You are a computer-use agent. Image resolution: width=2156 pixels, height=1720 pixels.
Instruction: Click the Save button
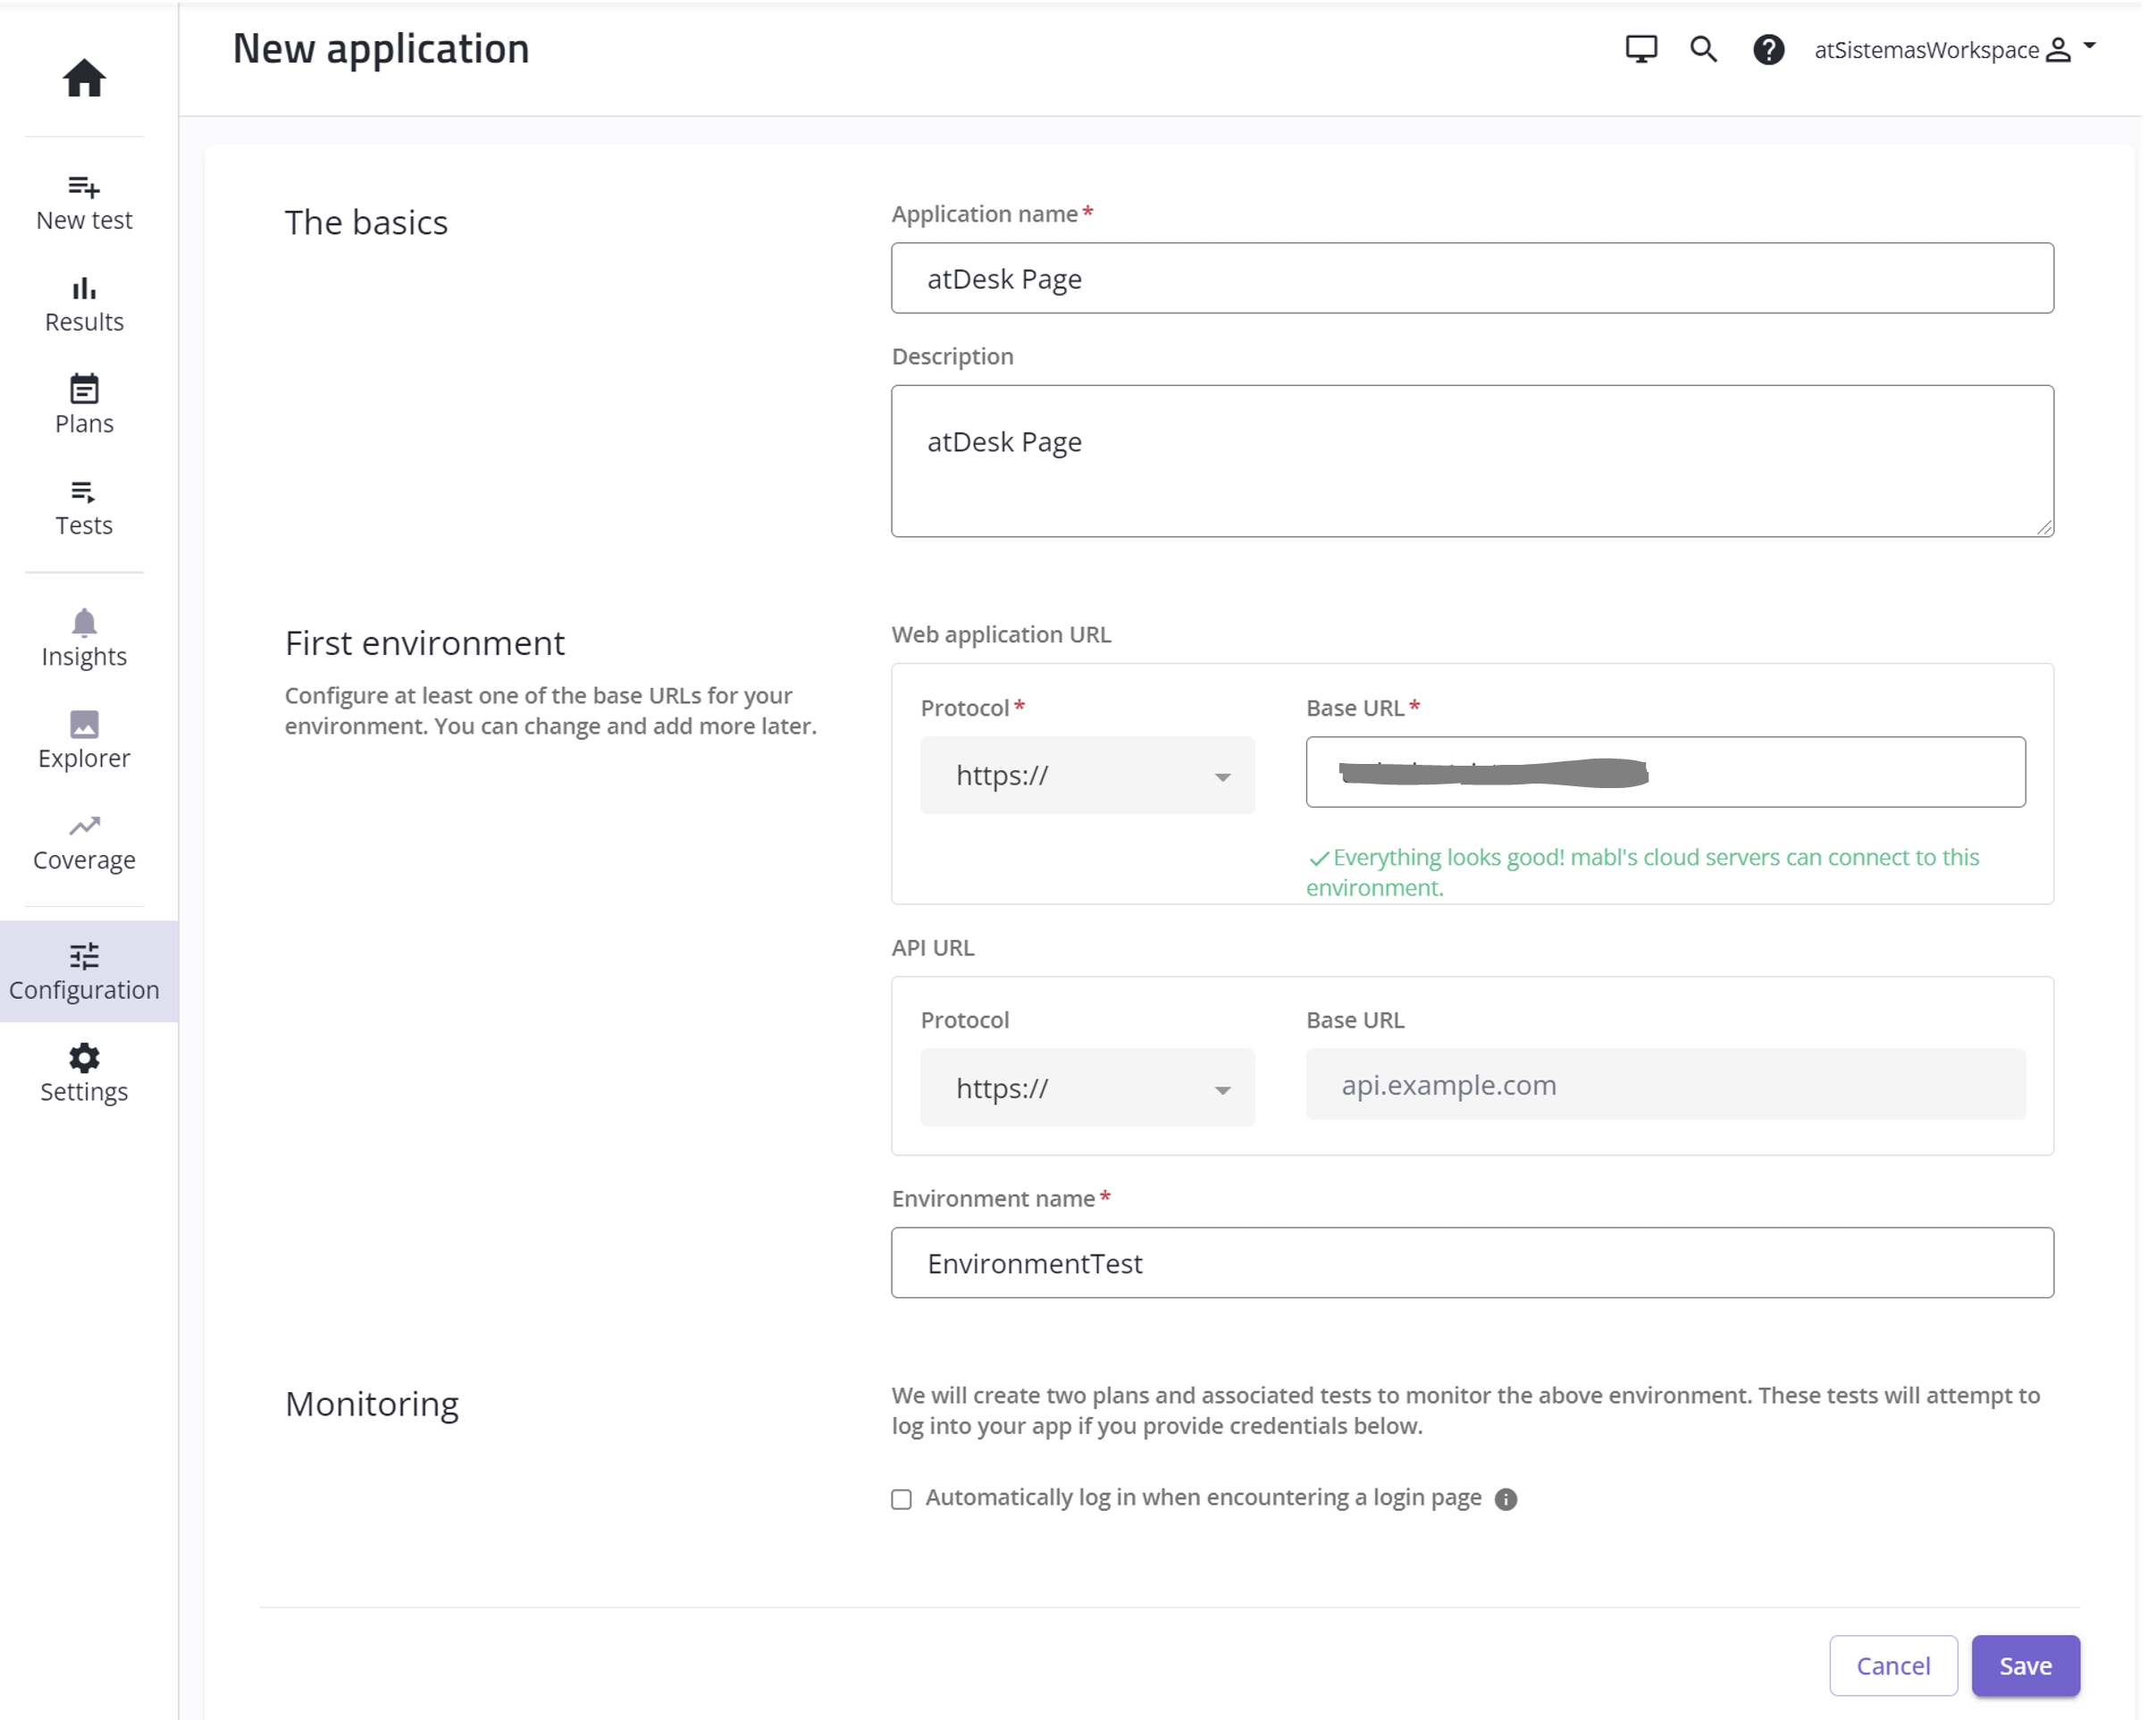tap(2025, 1665)
